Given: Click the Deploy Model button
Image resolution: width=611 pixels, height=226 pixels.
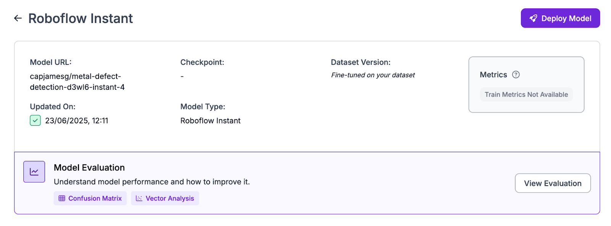Looking at the screenshot, I should point(560,18).
